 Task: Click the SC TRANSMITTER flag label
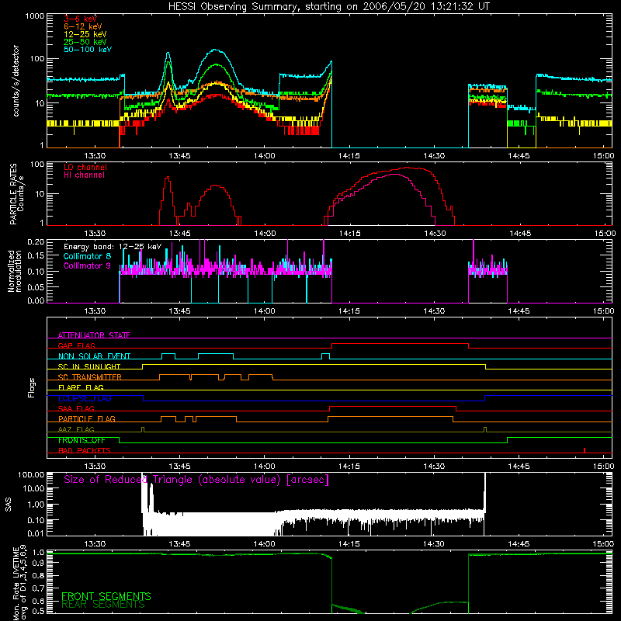click(x=90, y=377)
